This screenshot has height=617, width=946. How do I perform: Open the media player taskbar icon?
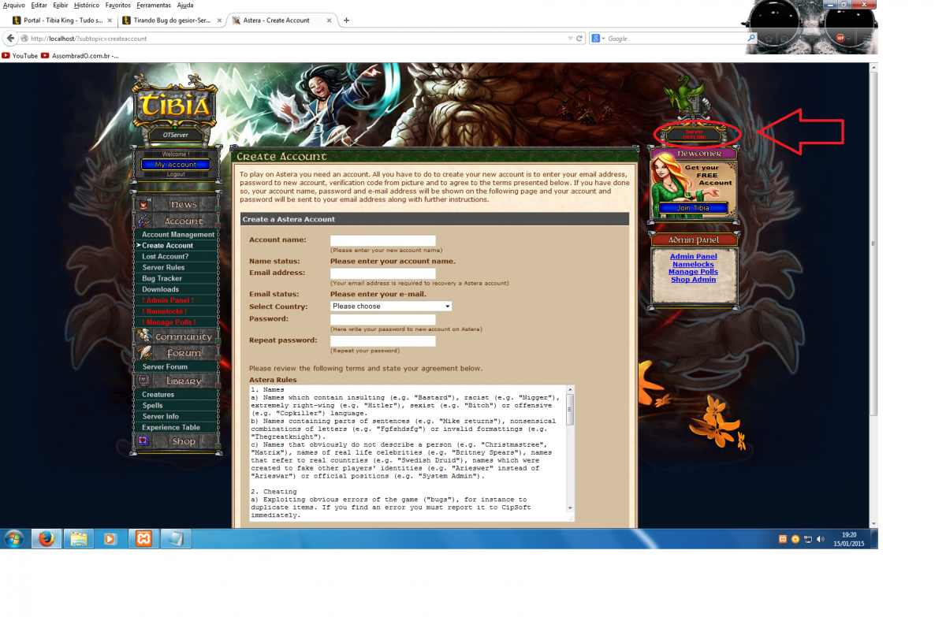pos(110,539)
